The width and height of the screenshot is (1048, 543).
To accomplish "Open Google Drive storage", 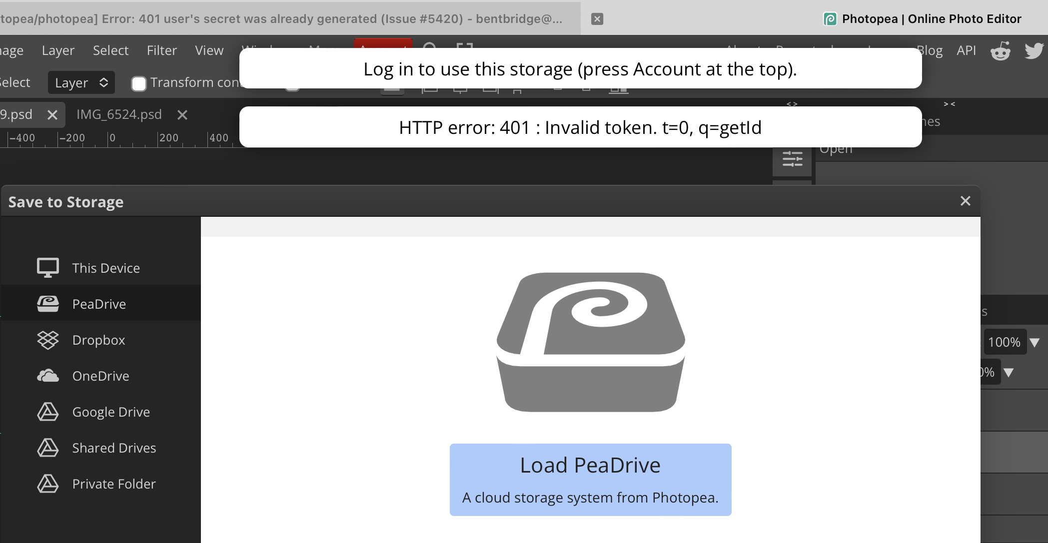I will (111, 412).
